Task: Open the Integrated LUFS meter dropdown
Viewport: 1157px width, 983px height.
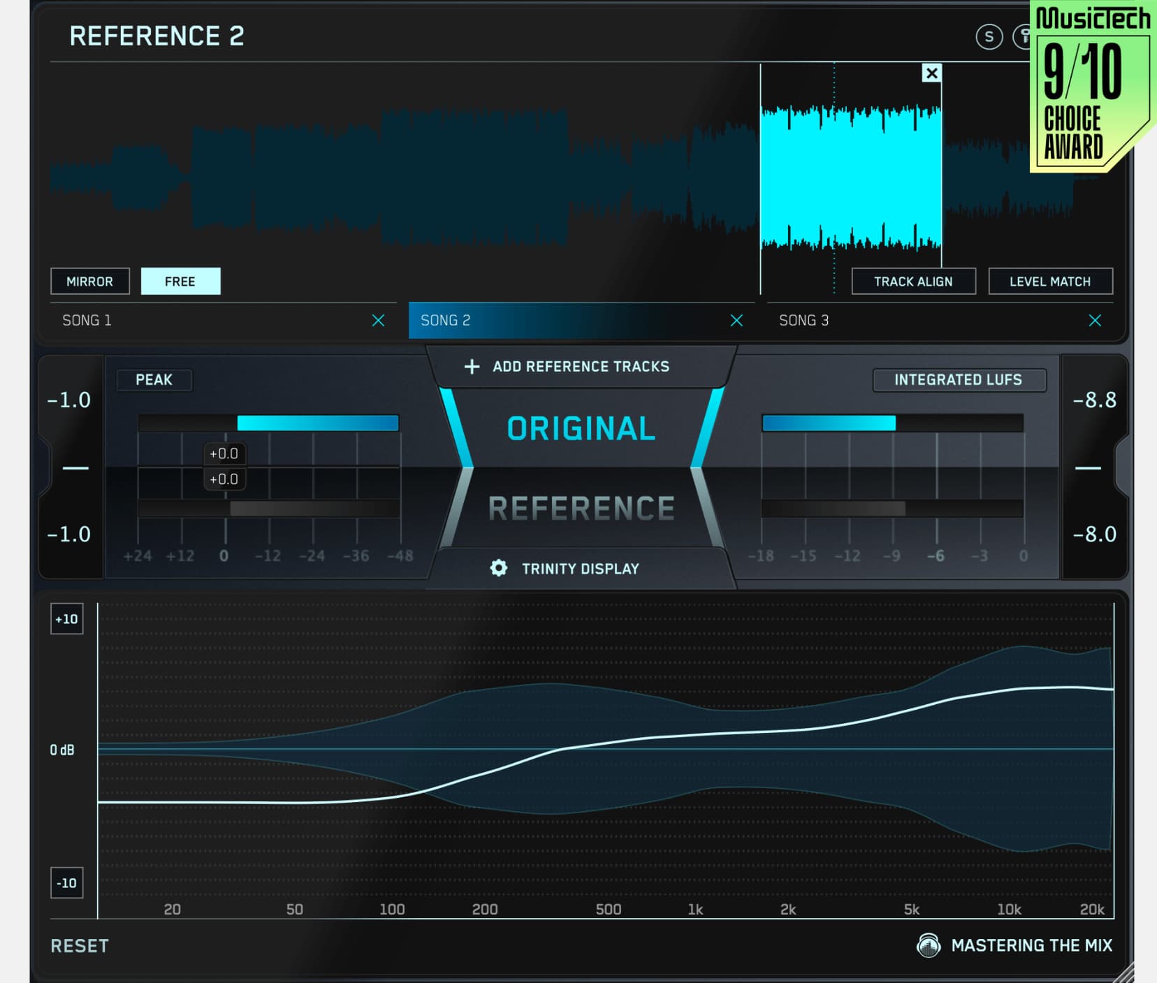Action: (x=959, y=380)
